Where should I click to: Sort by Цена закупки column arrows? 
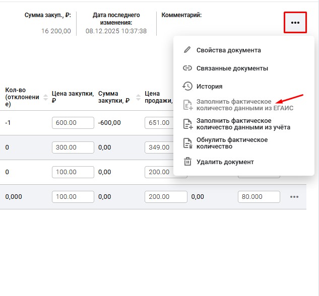click(92, 97)
